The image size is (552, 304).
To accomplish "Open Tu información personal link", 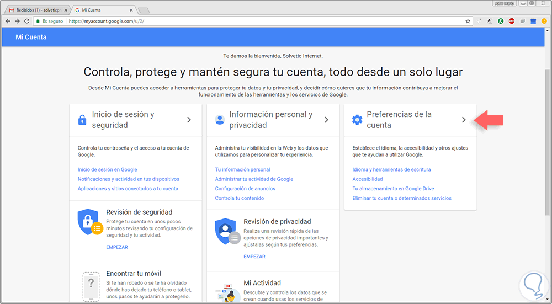I will coord(242,169).
